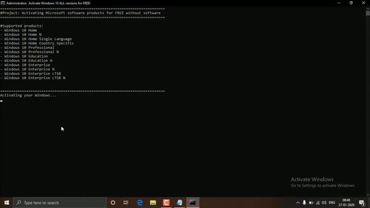
Task: Open the microphone tray icon
Action: [x=304, y=203]
